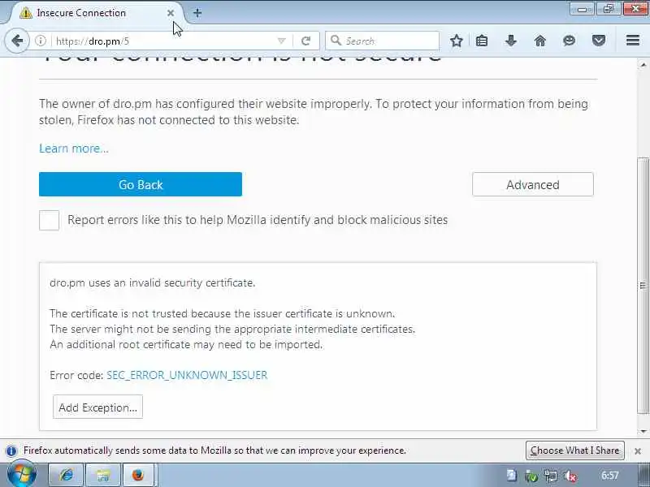The image size is (650, 487).
Task: Click Choose What I Share button
Action: 575,450
